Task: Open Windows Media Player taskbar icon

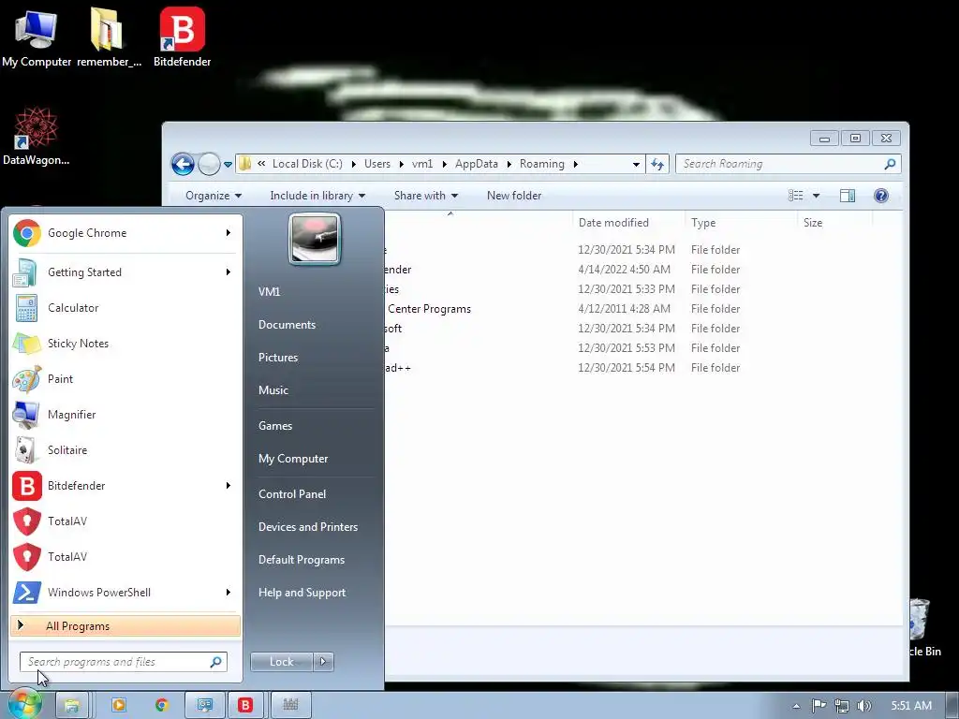Action: pyautogui.click(x=119, y=705)
